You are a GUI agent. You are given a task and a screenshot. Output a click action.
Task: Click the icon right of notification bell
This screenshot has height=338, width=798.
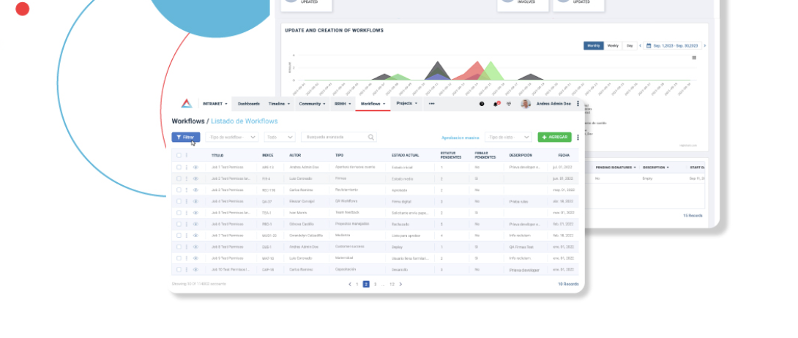pyautogui.click(x=508, y=104)
